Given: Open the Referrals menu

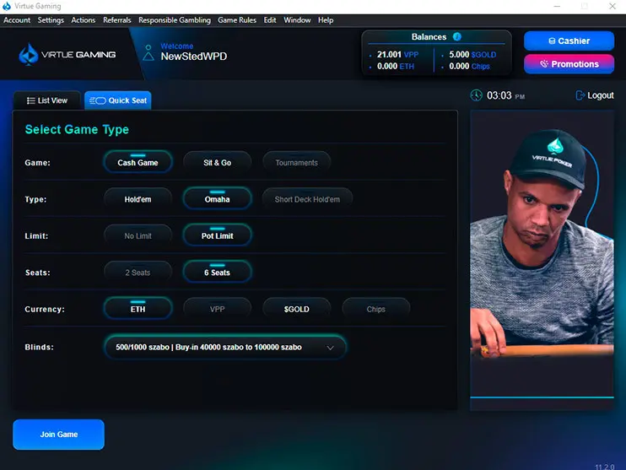Looking at the screenshot, I should point(116,20).
